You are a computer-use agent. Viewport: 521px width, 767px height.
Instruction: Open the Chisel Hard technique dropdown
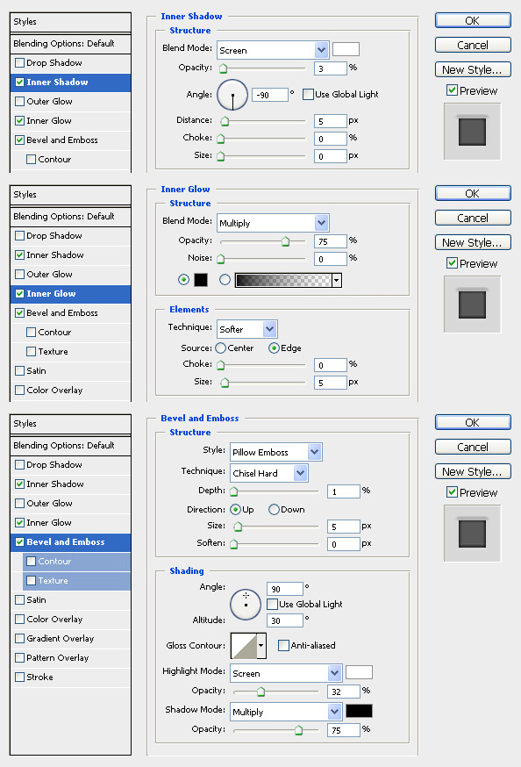tap(269, 474)
